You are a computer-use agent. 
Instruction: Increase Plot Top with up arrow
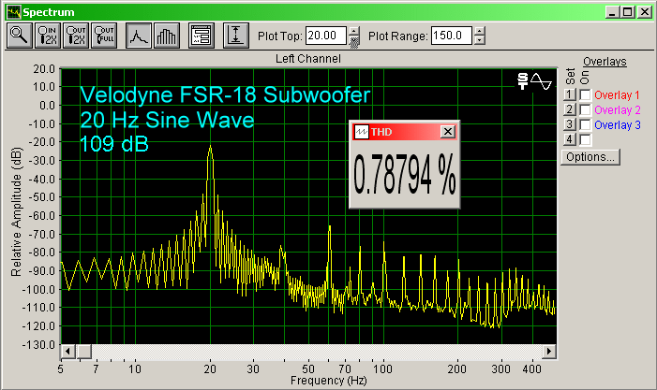354,31
